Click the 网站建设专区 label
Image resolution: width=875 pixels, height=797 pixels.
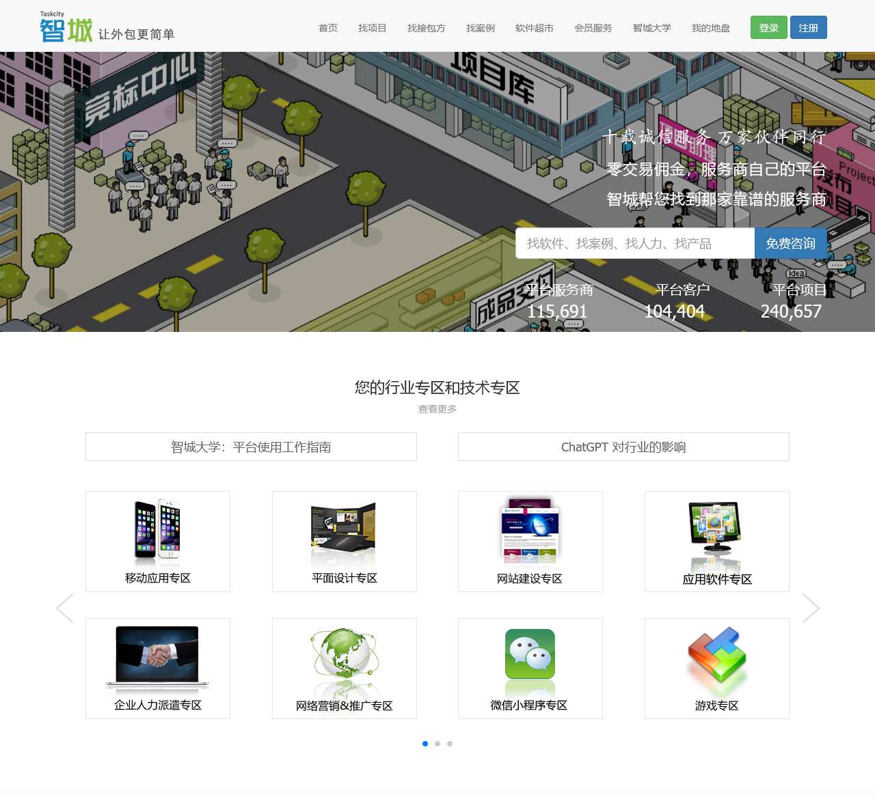pyautogui.click(x=530, y=578)
